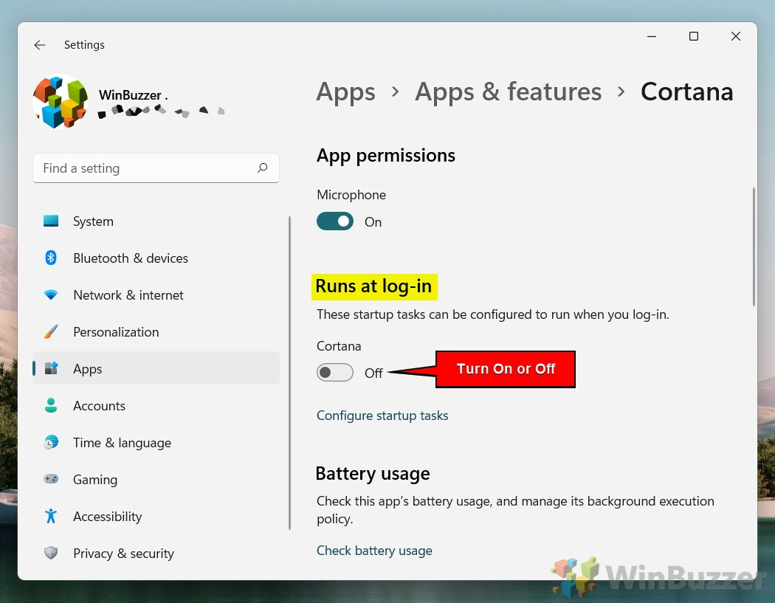Viewport: 775px width, 603px height.
Task: Navigate to Apps & features breadcrumb
Action: [x=508, y=92]
